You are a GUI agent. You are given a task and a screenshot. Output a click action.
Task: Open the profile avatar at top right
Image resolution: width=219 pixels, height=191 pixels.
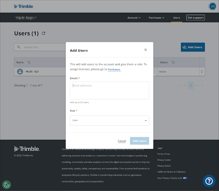(x=212, y=6)
